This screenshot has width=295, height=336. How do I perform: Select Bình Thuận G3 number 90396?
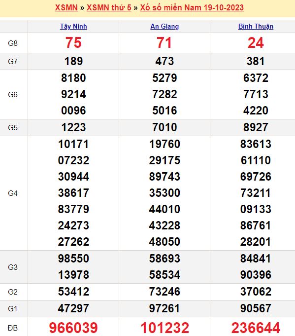click(x=256, y=275)
